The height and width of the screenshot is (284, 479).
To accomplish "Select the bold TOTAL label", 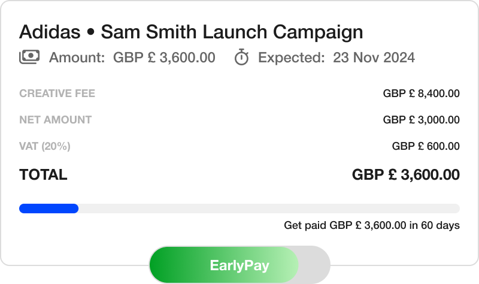I will (x=43, y=175).
